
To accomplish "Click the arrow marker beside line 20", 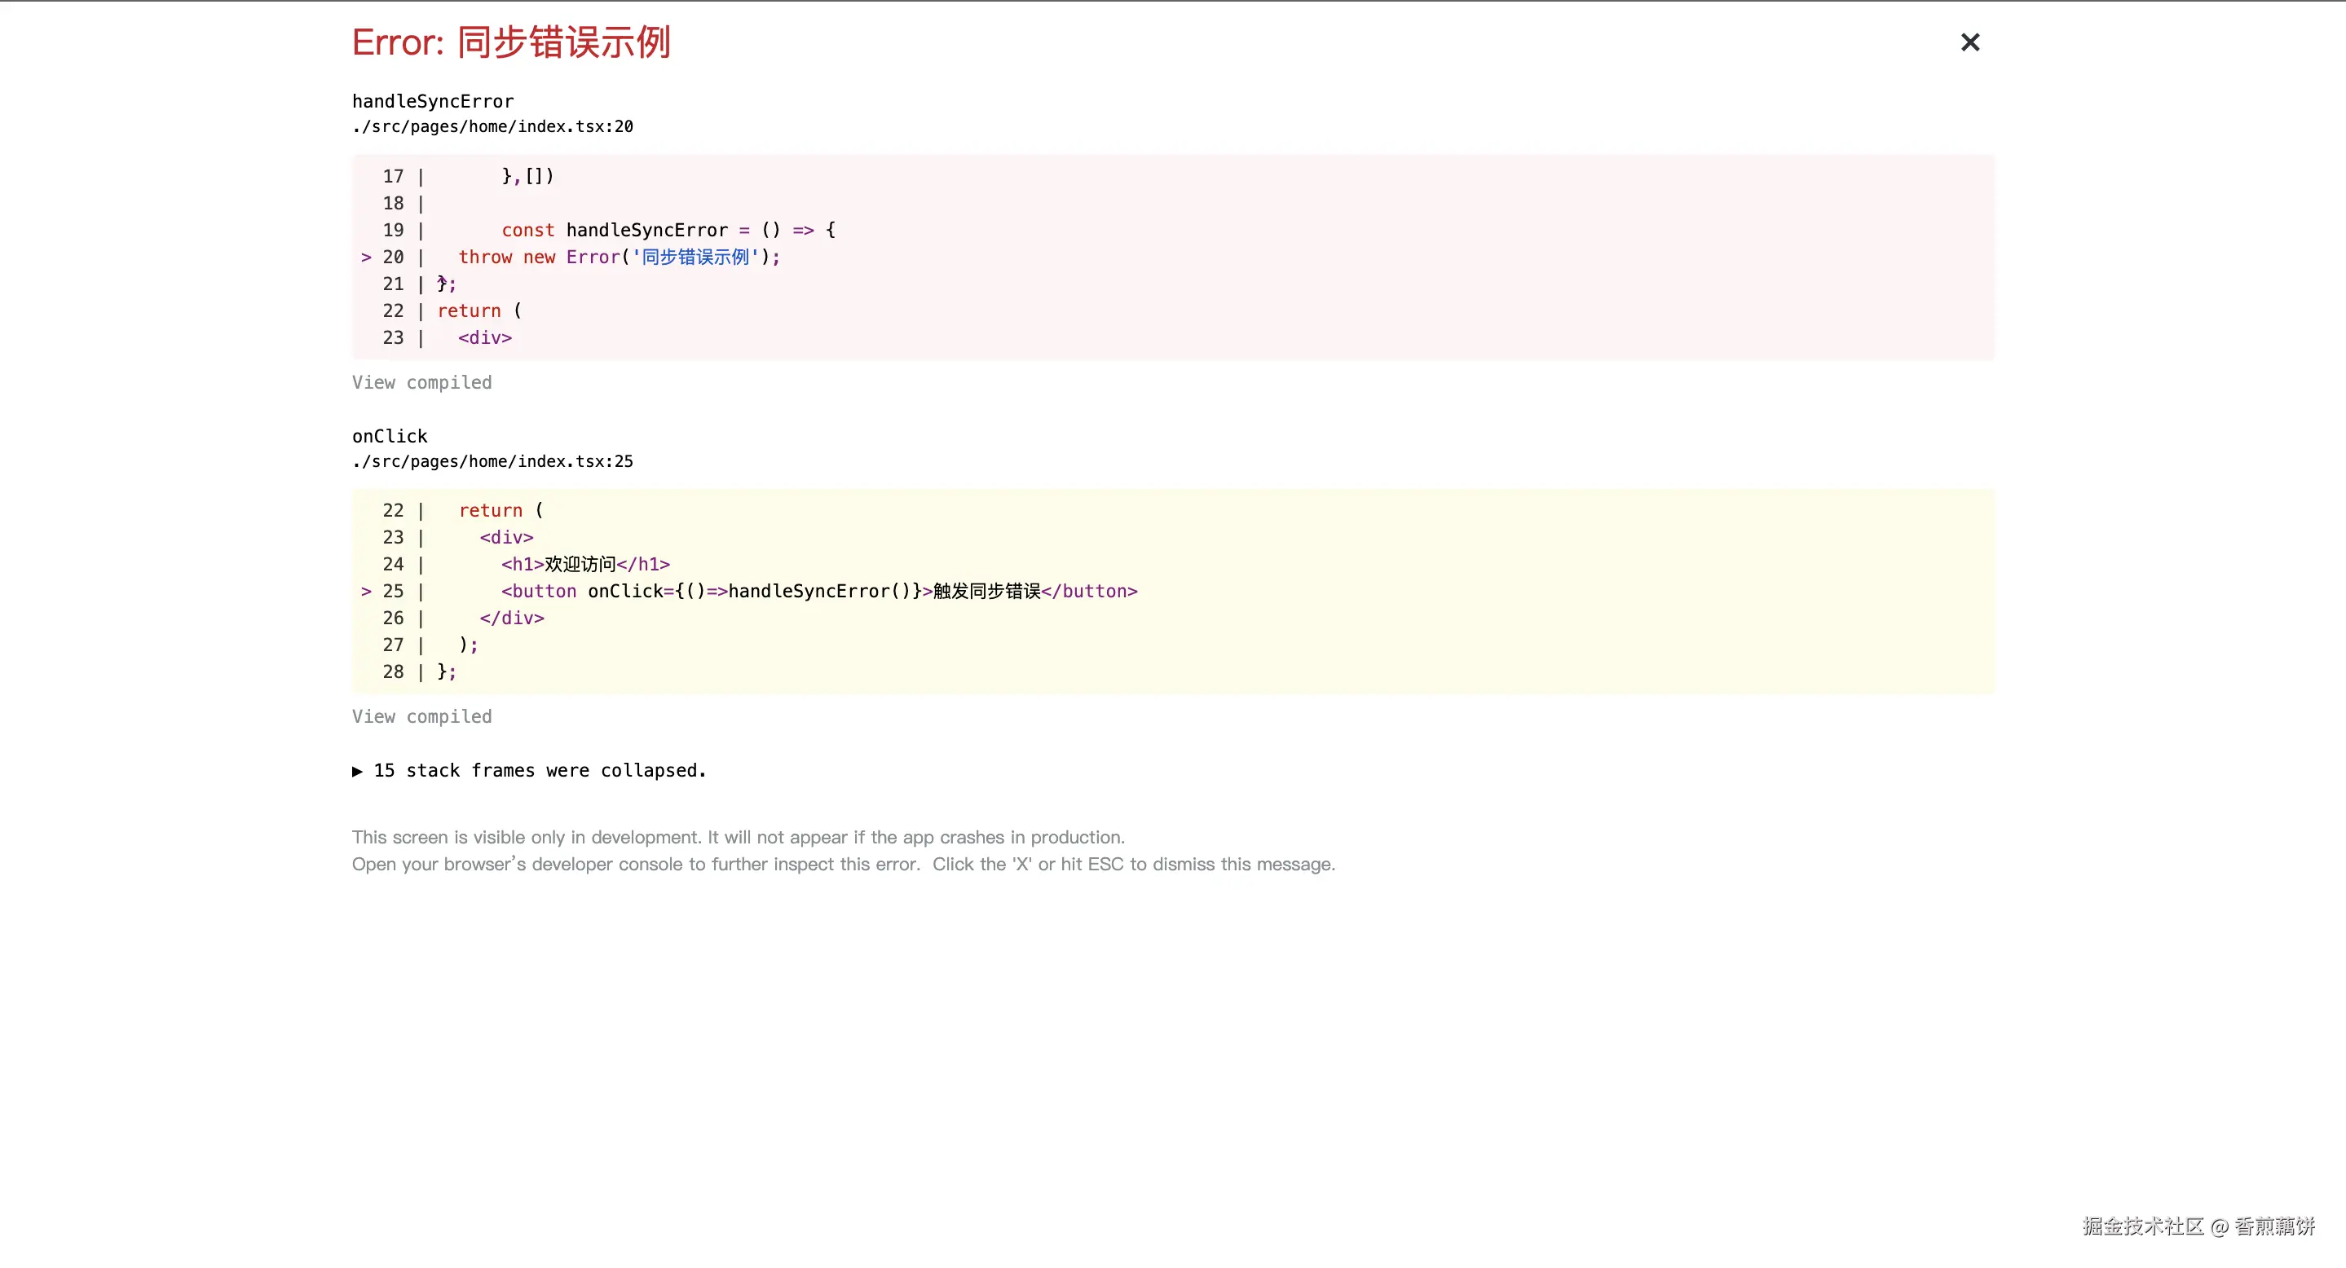I will click(x=366, y=258).
